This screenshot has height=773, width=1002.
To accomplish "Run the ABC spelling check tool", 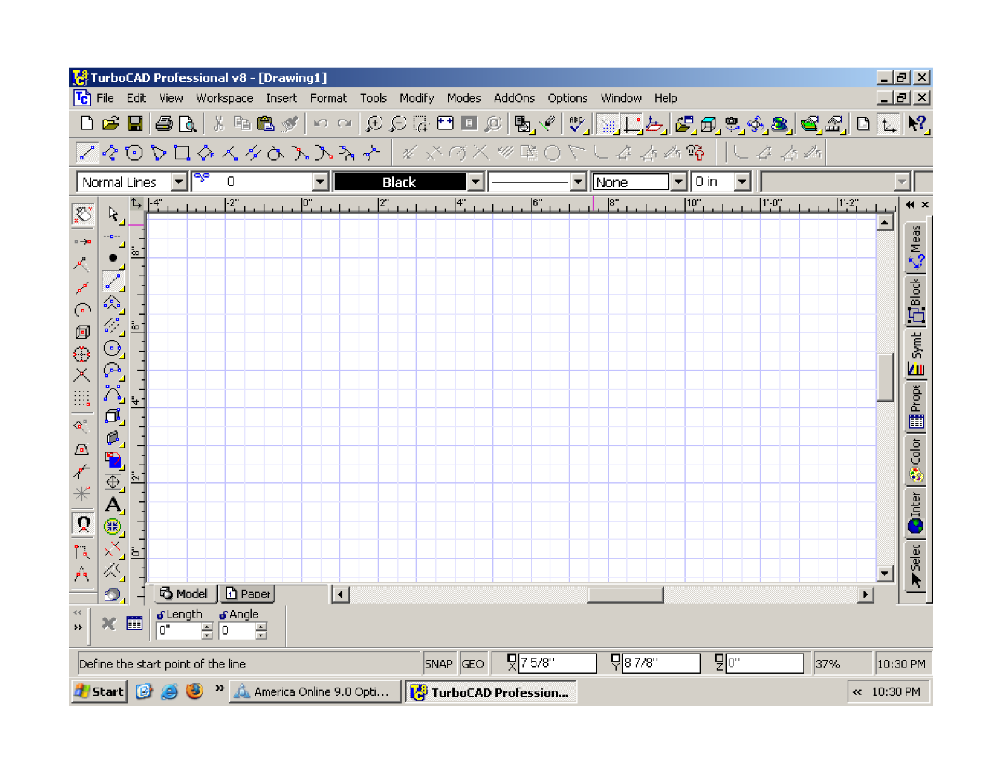I will pos(577,123).
